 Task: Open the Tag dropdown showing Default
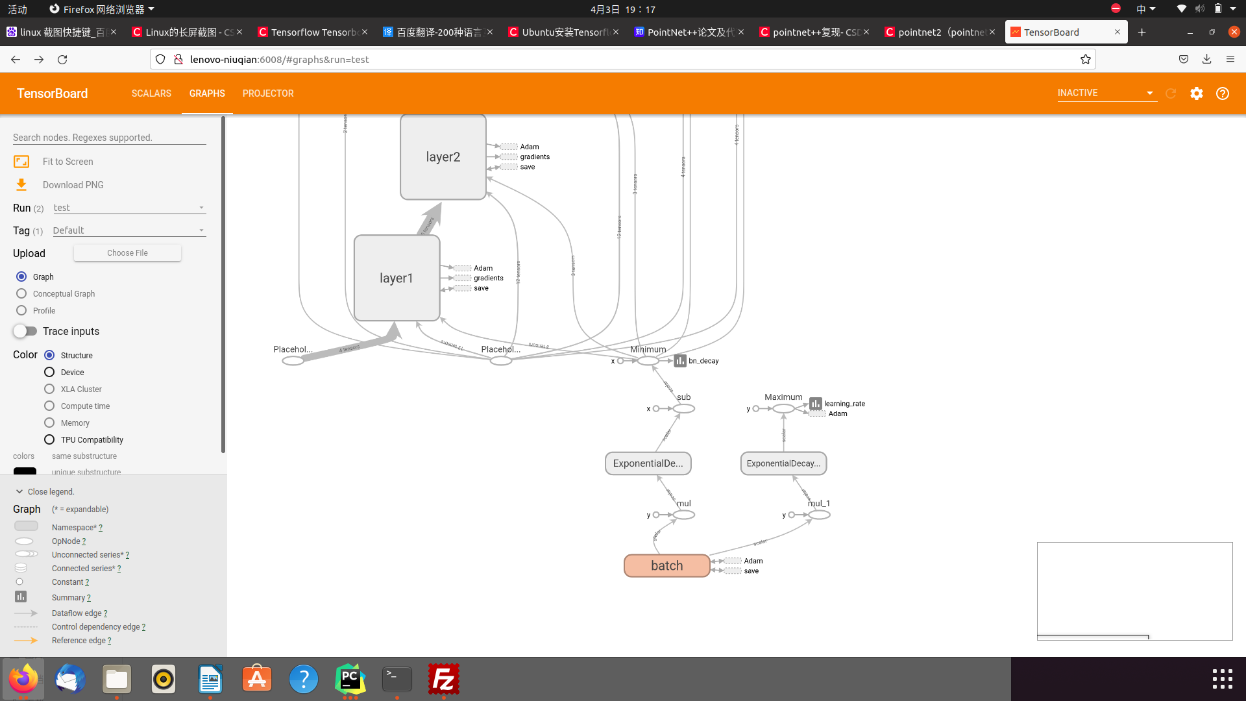tap(129, 230)
